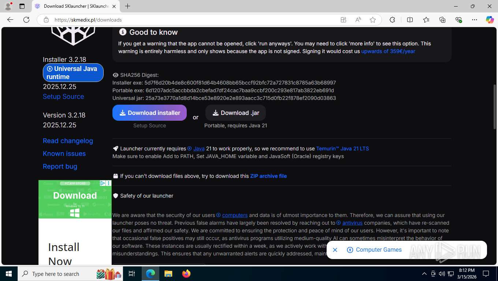Click Download installer button
Image resolution: width=498 pixels, height=281 pixels.
tap(149, 113)
